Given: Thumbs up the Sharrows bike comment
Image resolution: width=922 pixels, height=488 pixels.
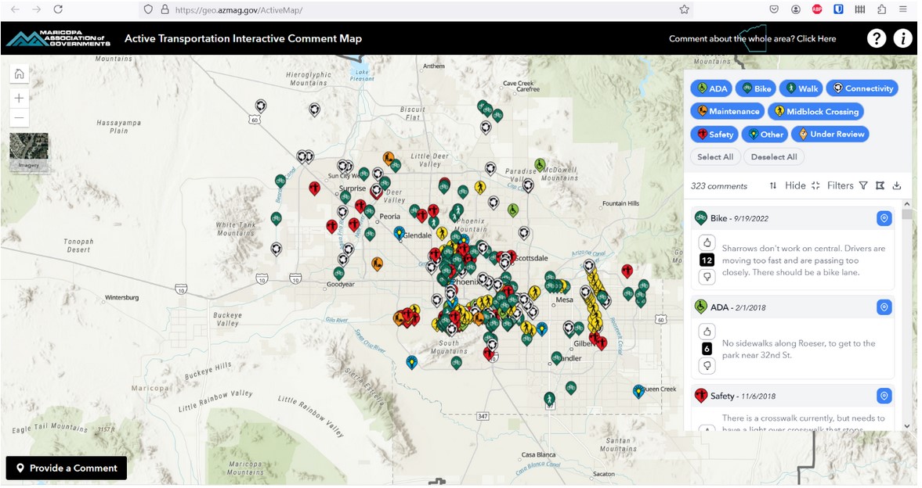Looking at the screenshot, I should tap(707, 242).
